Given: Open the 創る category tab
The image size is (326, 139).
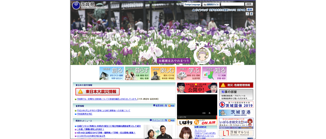Looking at the screenshot, I should pyautogui.click(x=111, y=73).
